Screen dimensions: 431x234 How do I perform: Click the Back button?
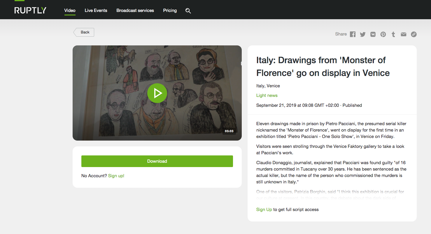[84, 32]
